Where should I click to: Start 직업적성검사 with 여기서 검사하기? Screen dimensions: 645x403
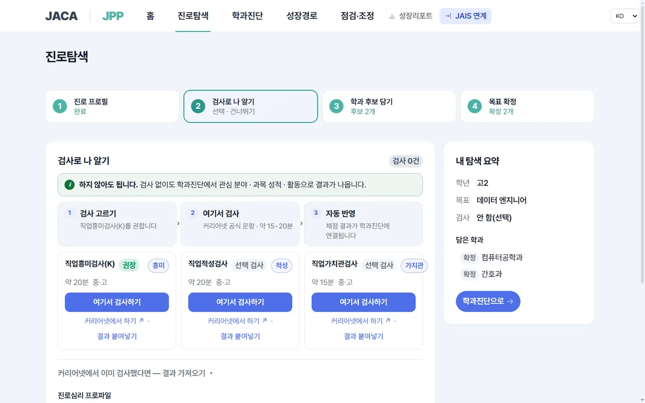[x=240, y=302]
